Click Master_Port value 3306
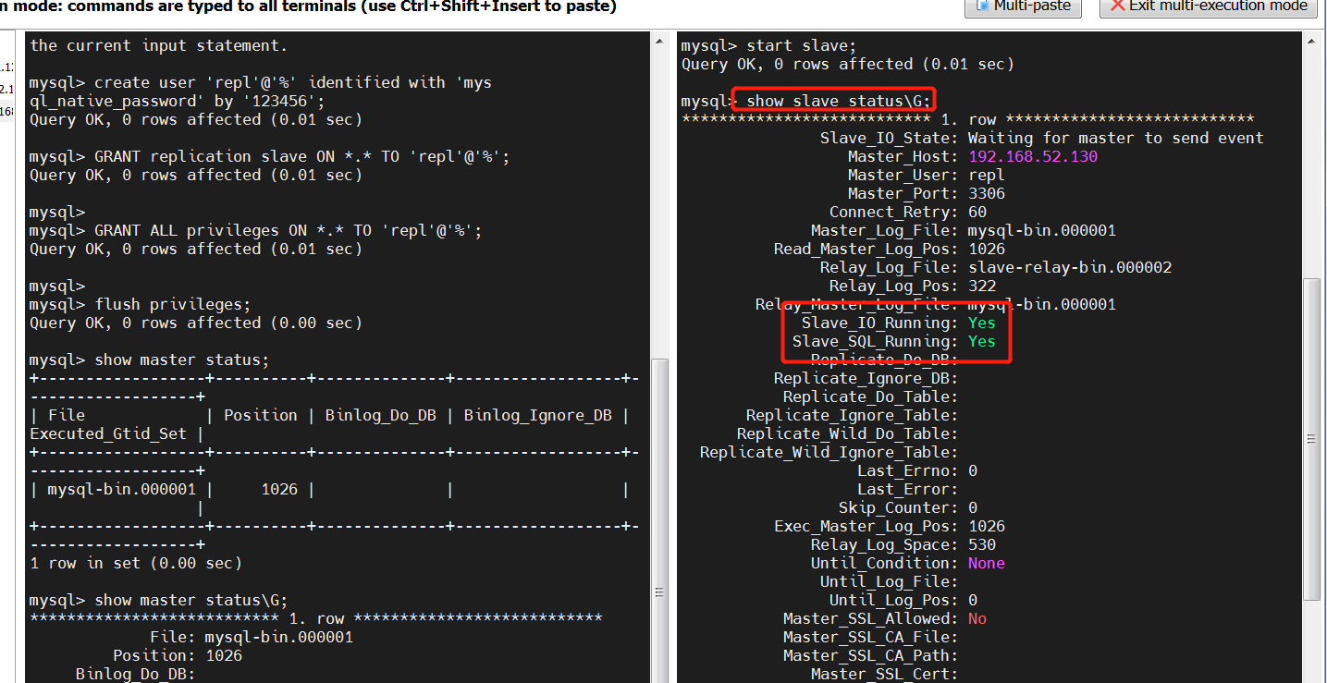 click(986, 193)
